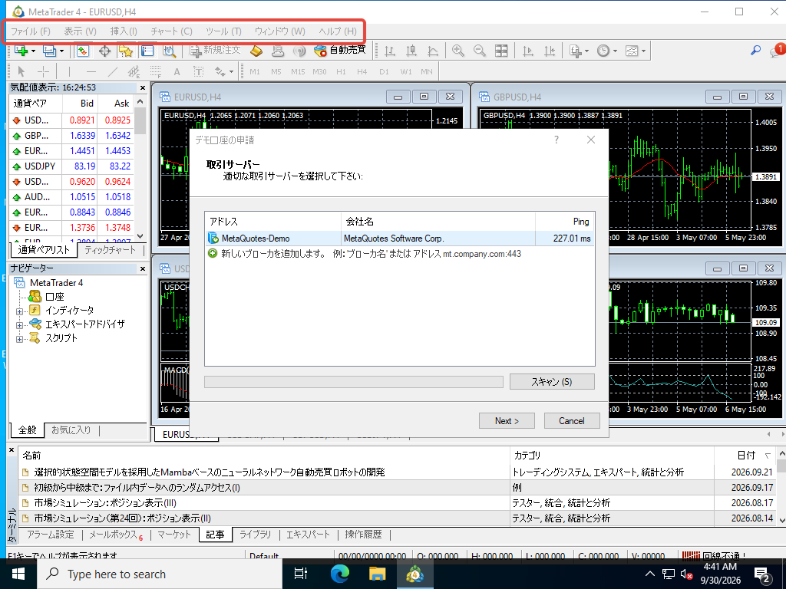Screen dimensions: 786x589
Task: Toggle the Terminal panel icon
Action: click(147, 51)
